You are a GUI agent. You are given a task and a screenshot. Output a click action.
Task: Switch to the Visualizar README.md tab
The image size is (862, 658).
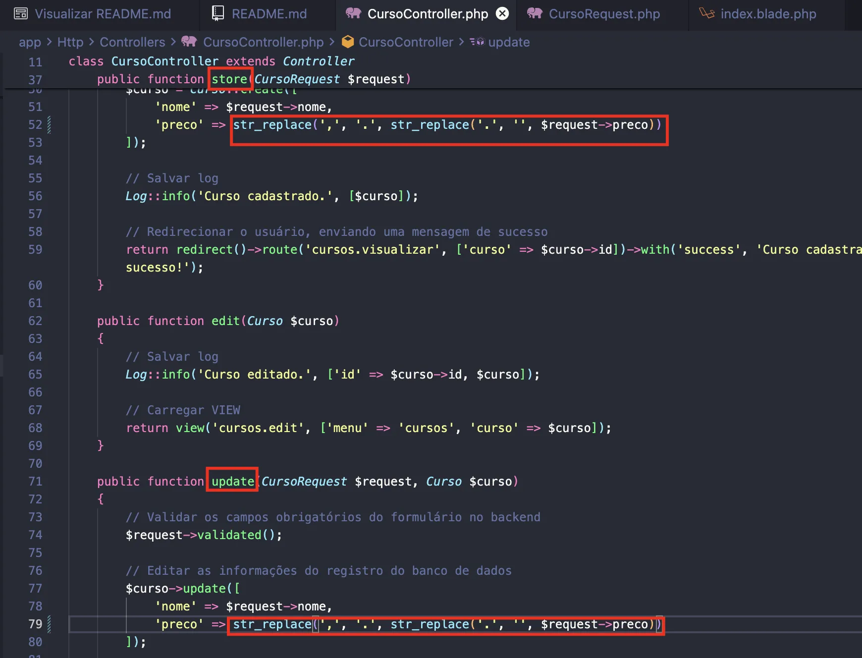pyautogui.click(x=102, y=14)
